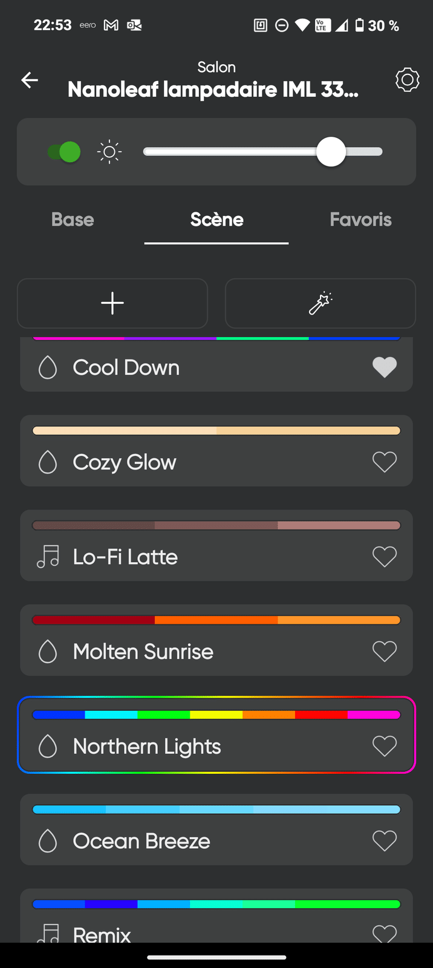433x968 pixels.
Task: Select the Remix scene
Action: click(102, 934)
